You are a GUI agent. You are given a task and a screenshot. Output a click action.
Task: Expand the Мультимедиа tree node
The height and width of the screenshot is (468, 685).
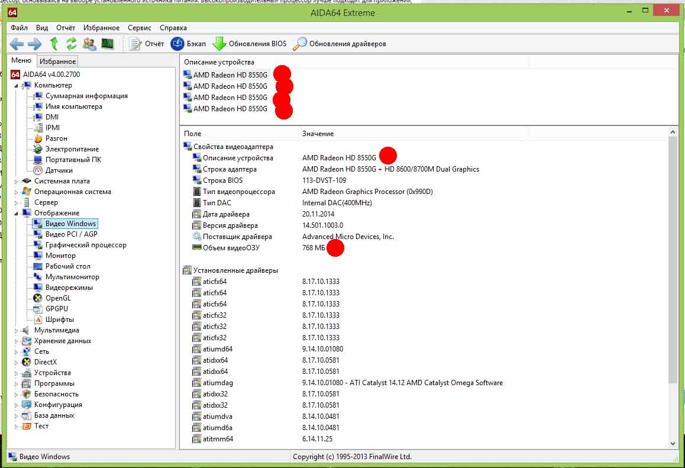pyautogui.click(x=16, y=331)
